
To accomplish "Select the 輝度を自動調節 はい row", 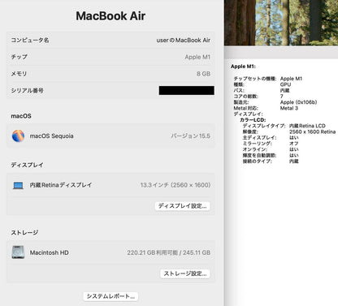I will click(x=271, y=155).
